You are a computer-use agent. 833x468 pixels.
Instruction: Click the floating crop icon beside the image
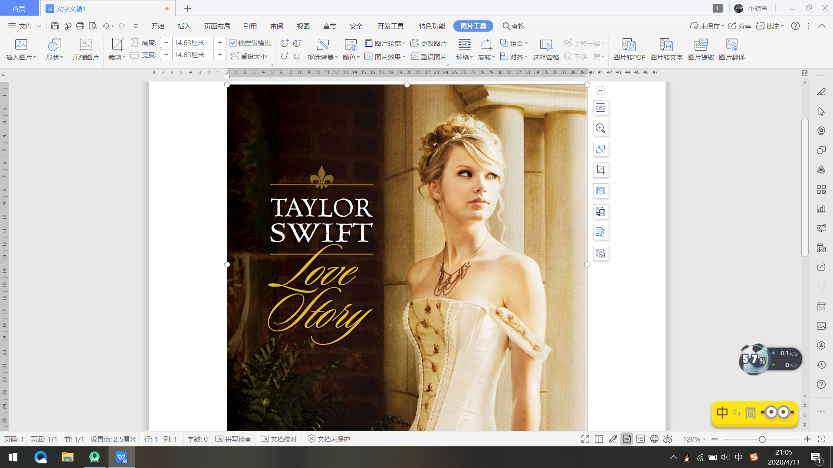(600, 170)
